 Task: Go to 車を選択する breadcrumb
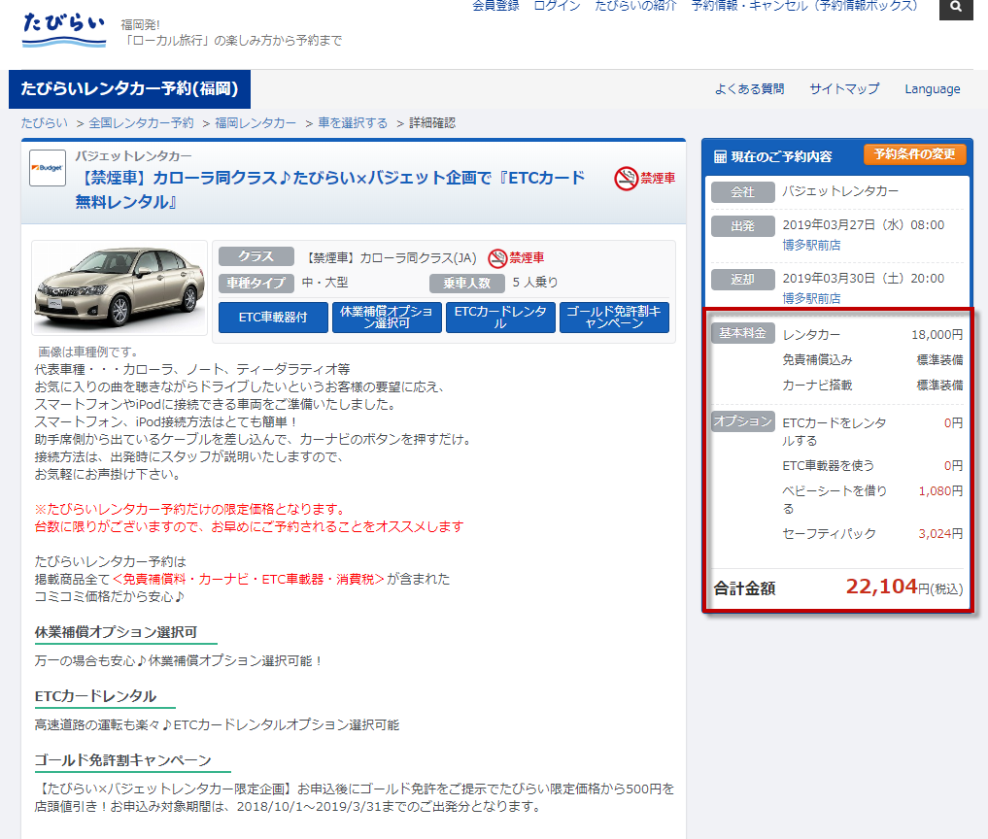pos(353,122)
